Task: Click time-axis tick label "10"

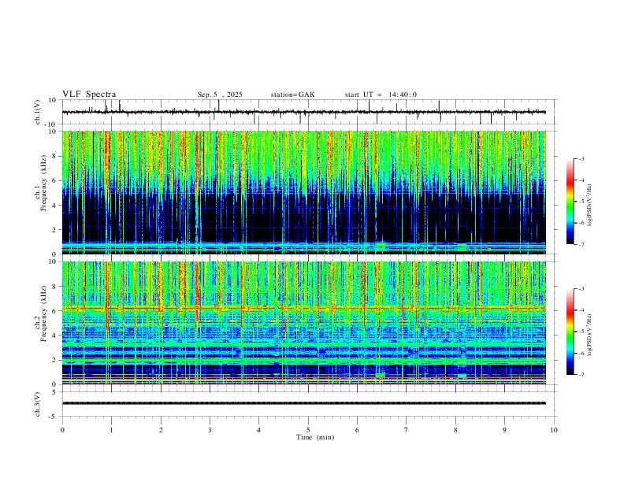Action: (x=554, y=430)
